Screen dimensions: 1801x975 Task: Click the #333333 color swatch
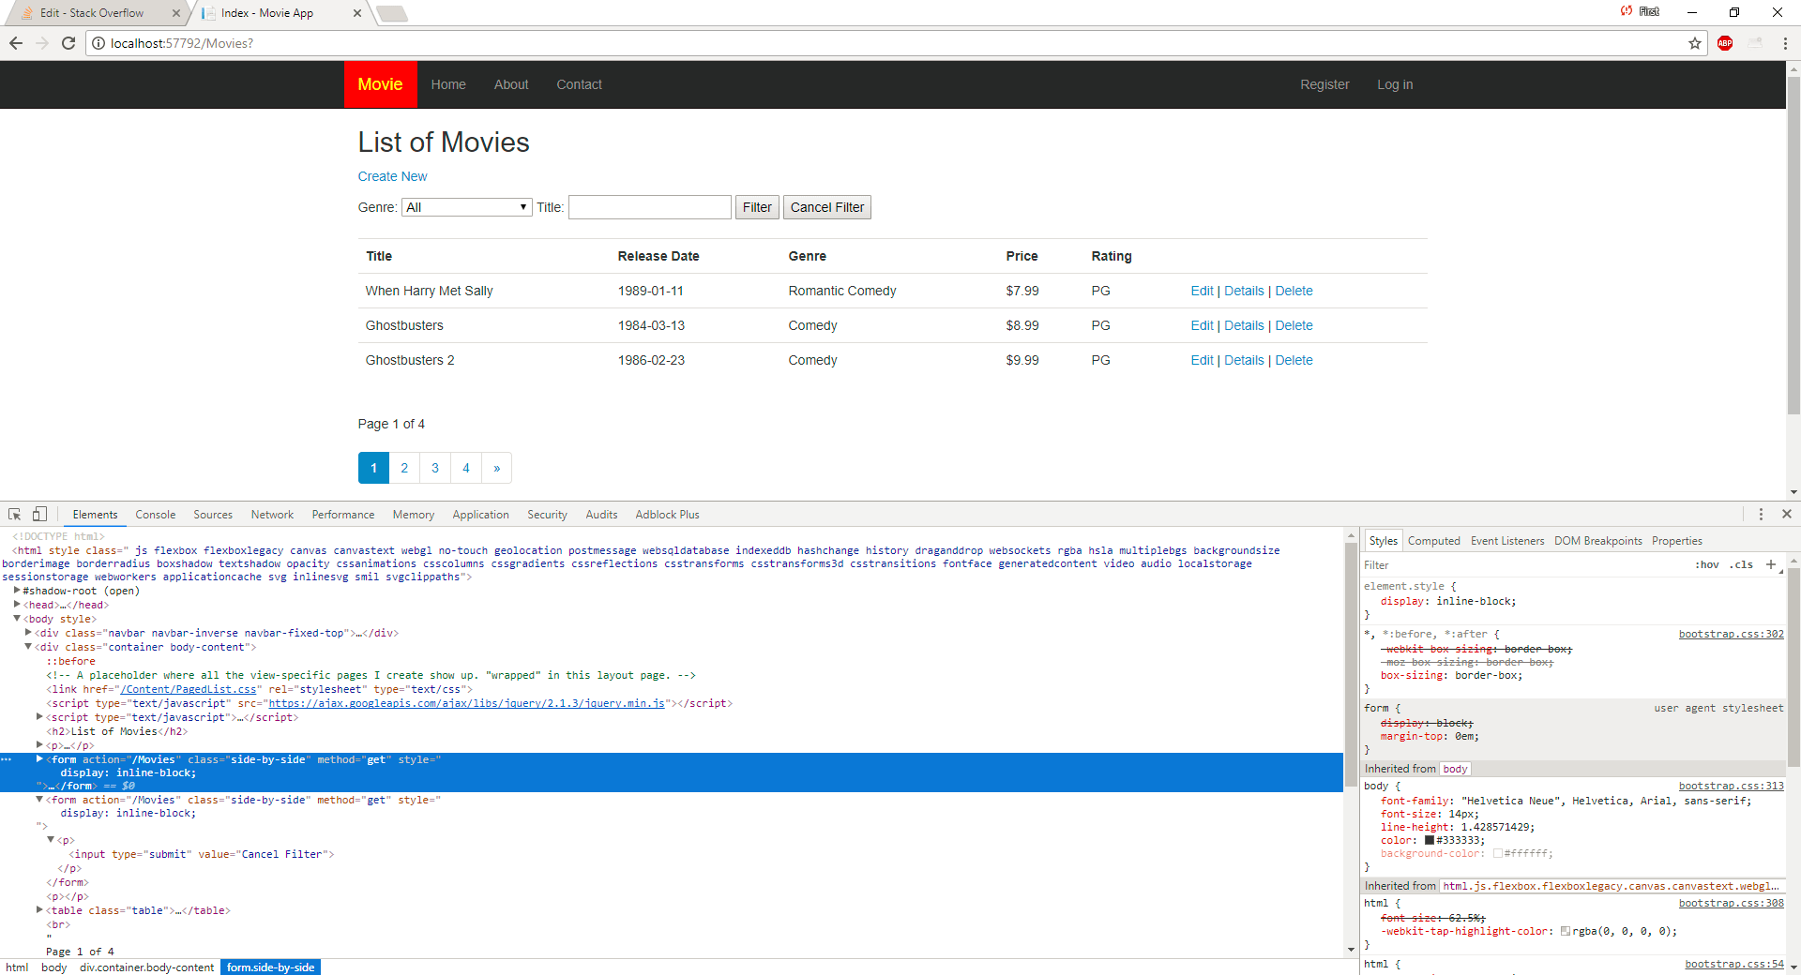point(1430,840)
